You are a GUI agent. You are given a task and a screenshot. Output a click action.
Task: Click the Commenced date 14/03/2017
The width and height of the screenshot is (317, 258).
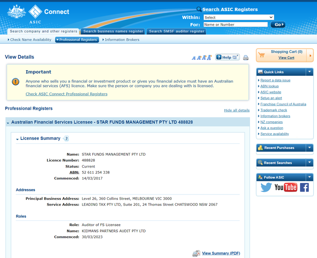92,178
